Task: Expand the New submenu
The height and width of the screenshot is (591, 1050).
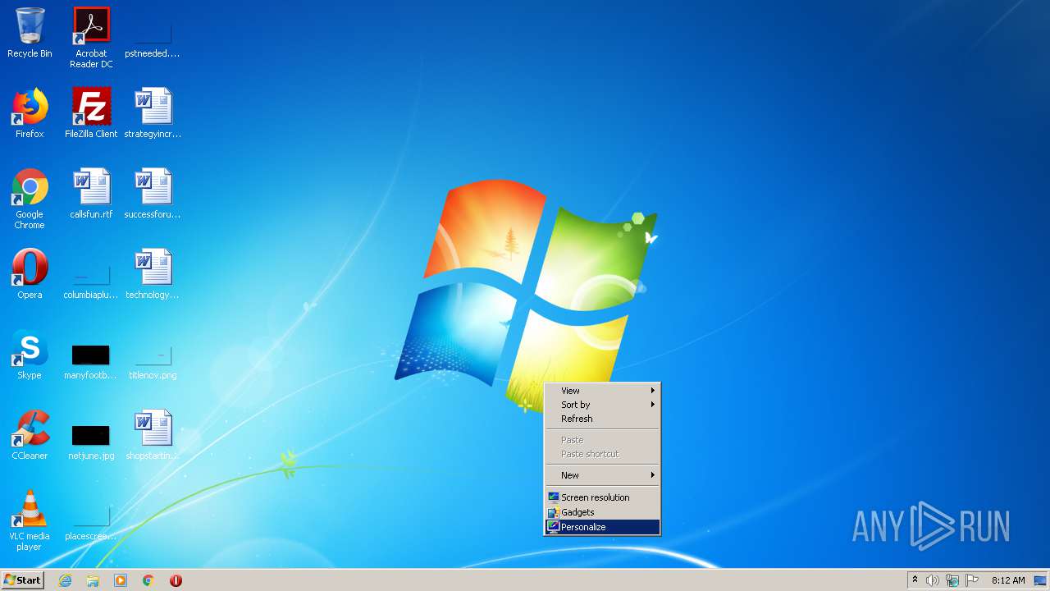Action: click(603, 475)
